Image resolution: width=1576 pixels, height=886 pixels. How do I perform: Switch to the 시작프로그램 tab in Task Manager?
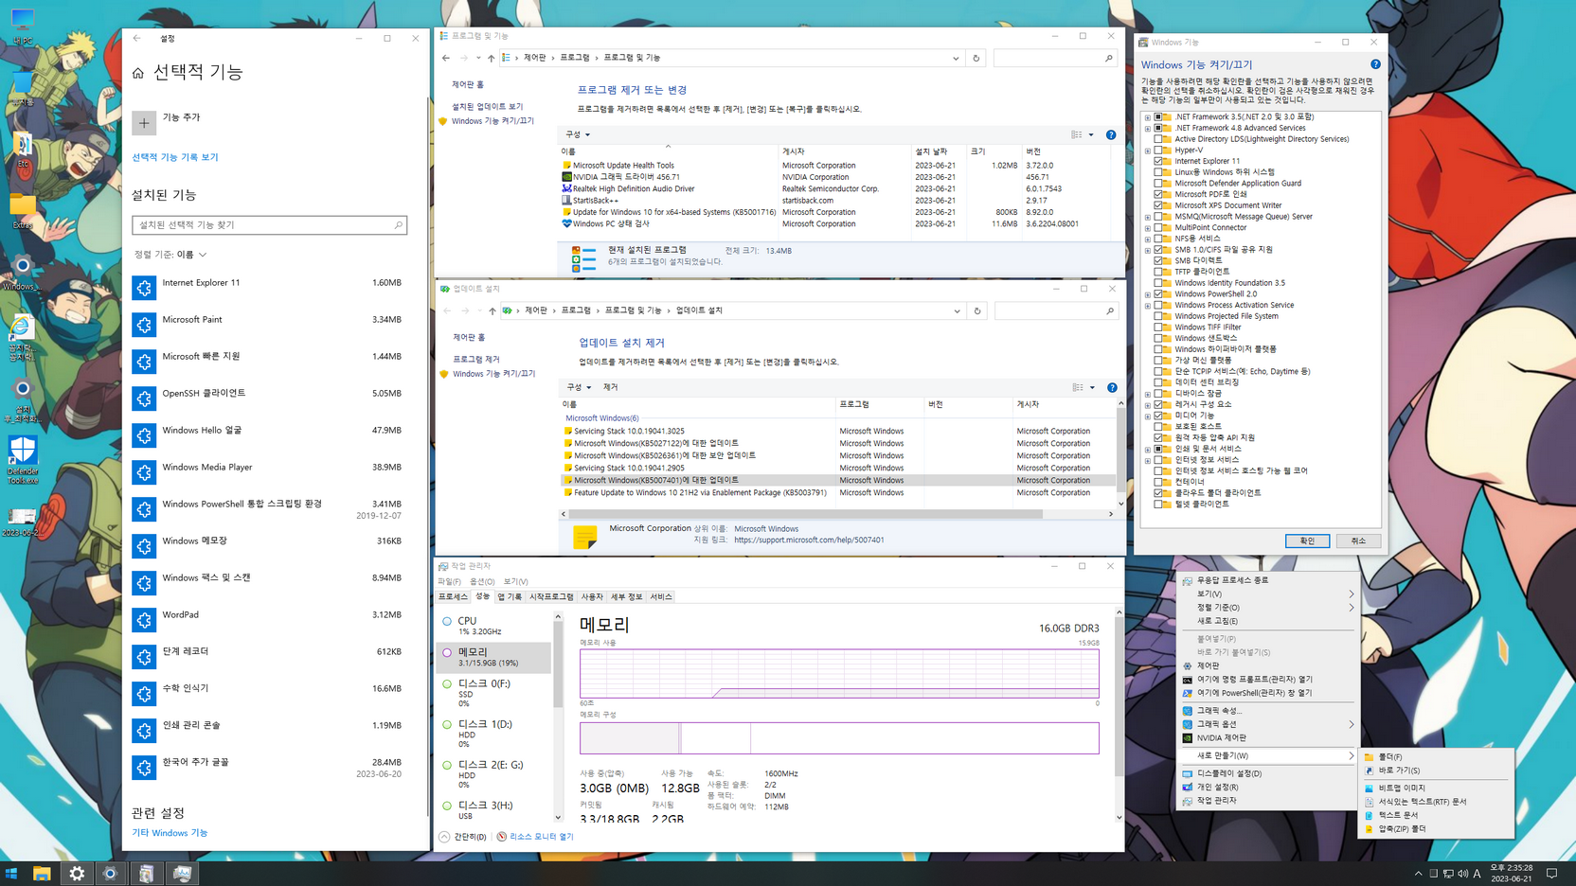click(x=551, y=596)
